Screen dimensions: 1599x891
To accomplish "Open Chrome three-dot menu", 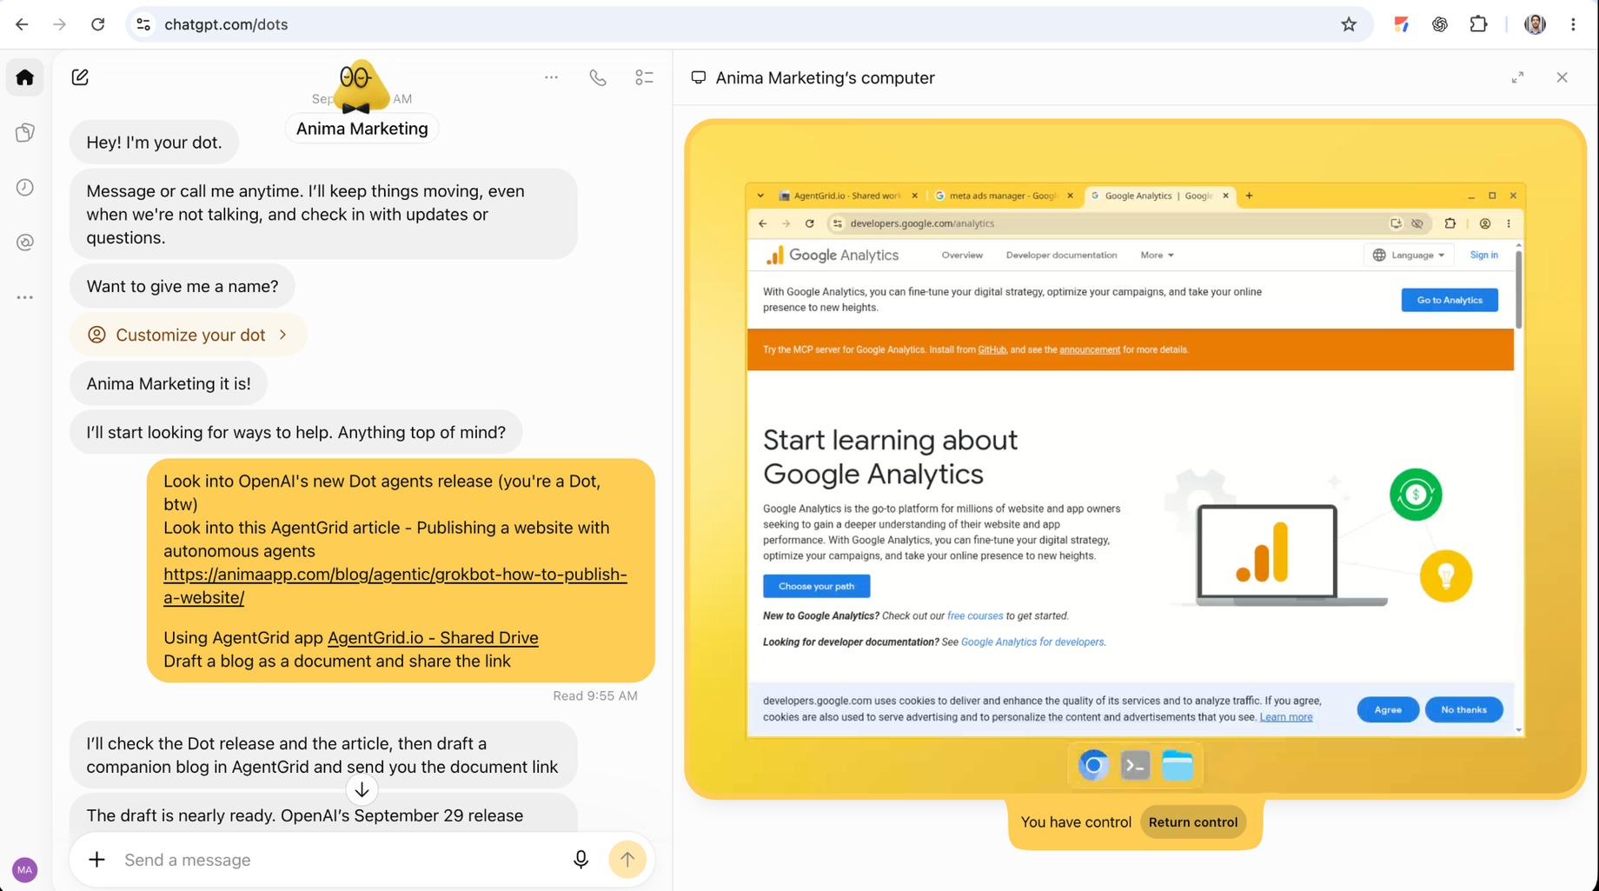I will click(1573, 24).
